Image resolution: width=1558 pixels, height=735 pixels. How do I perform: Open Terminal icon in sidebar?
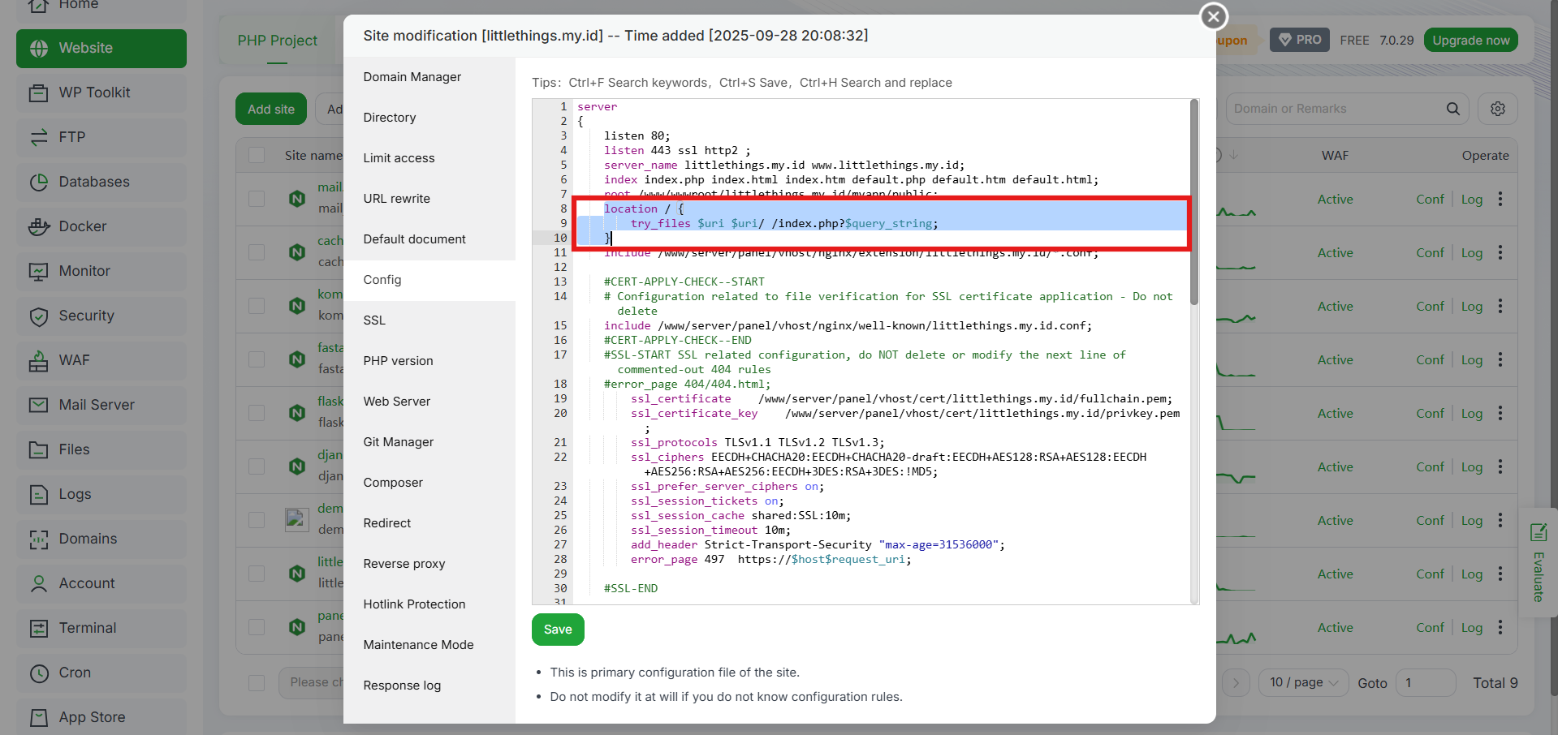[x=39, y=628]
